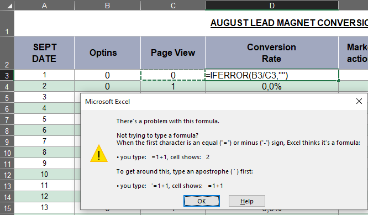Click Optins cell B3 showing 0
This screenshot has width=368, height=215.
(108, 75)
